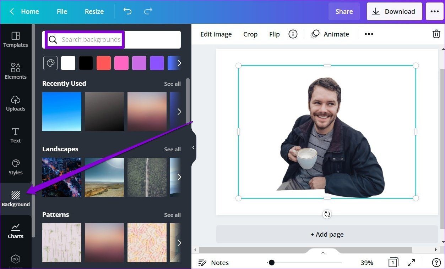Click the Add page button

click(327, 234)
